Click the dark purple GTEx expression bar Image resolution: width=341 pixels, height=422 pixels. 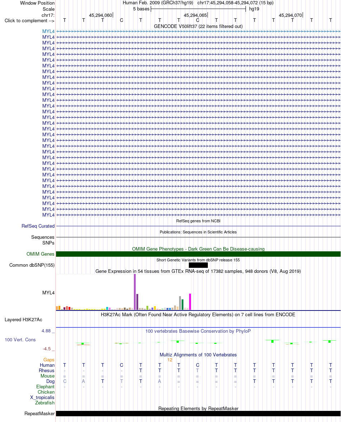pos(137,302)
